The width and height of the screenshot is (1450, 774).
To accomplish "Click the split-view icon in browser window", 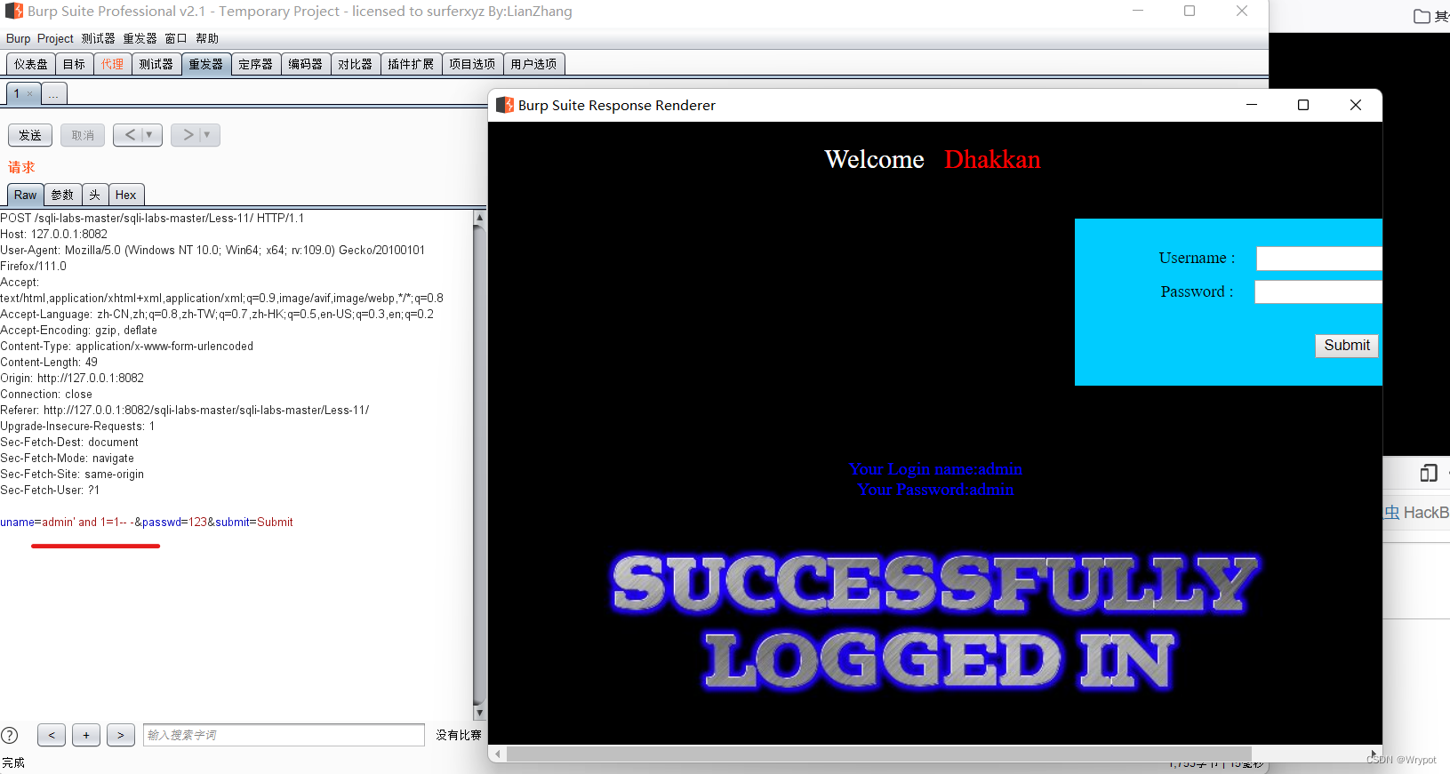I will [1429, 473].
